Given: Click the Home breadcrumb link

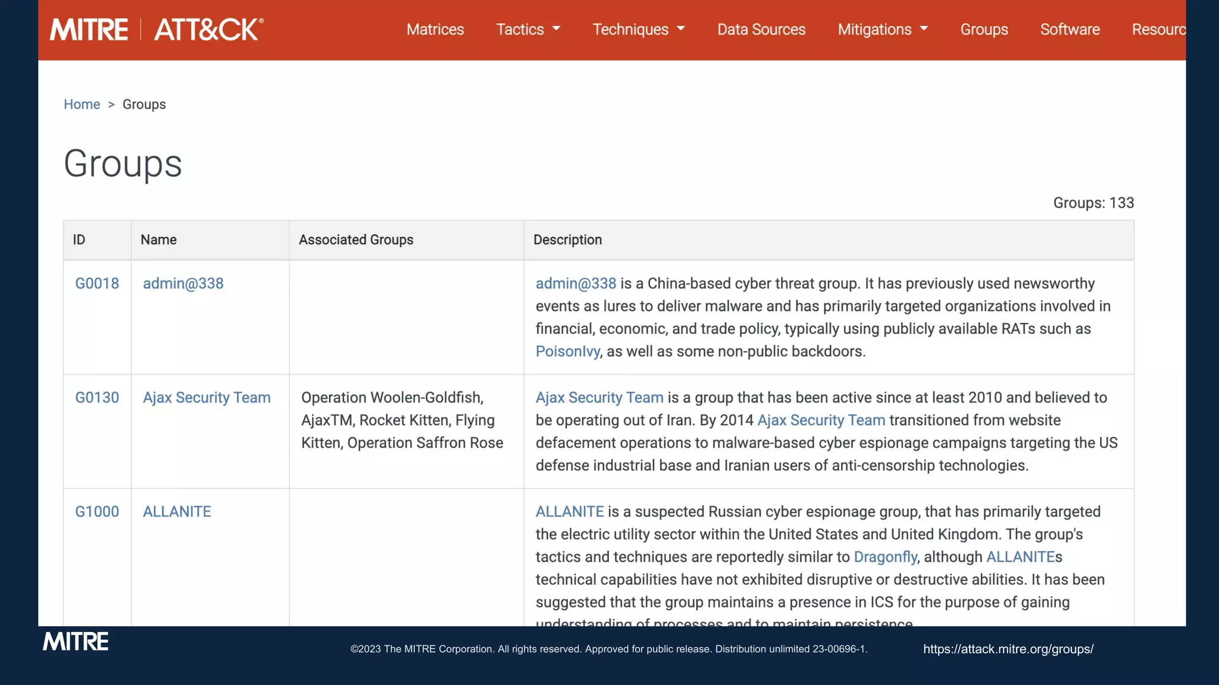Looking at the screenshot, I should (x=82, y=104).
